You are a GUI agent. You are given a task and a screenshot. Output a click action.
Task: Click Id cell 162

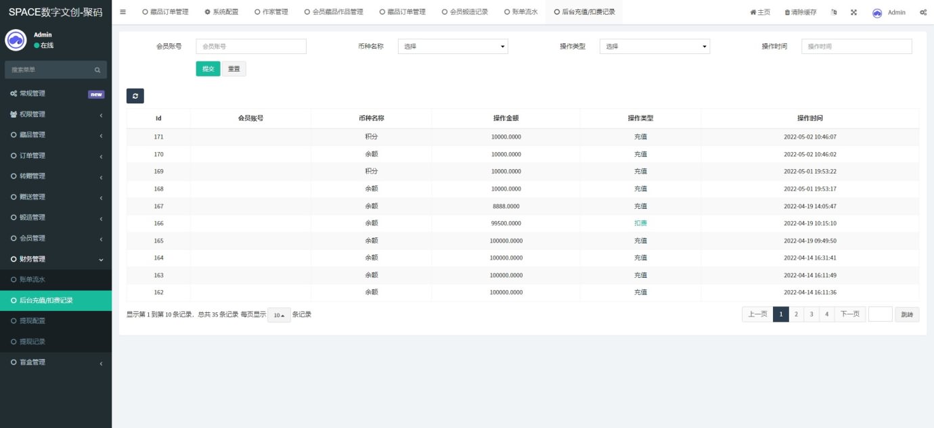coord(158,292)
